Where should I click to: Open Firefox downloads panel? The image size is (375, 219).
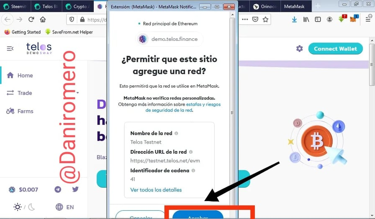pyautogui.click(x=294, y=19)
